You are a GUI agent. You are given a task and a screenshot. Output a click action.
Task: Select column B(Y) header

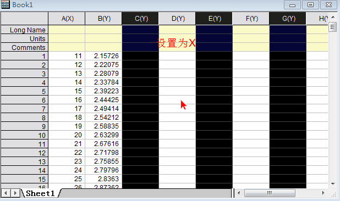point(103,19)
